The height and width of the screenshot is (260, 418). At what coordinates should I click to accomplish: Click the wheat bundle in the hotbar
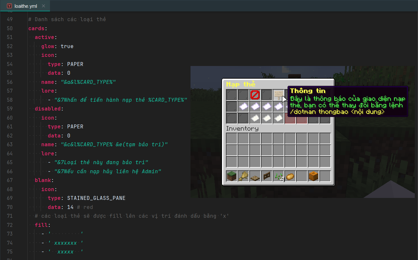coord(243,176)
